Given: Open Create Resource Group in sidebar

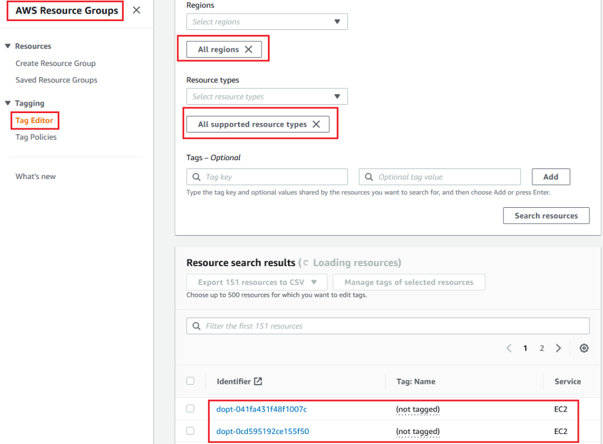Looking at the screenshot, I should point(55,64).
